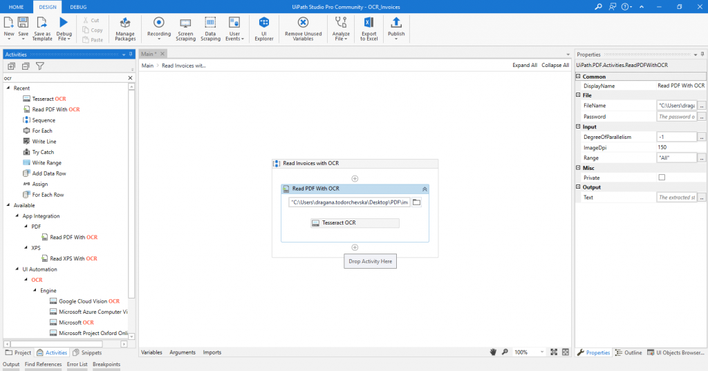Select the DESIGN ribbon tab
This screenshot has width=708, height=371.
[x=48, y=7]
